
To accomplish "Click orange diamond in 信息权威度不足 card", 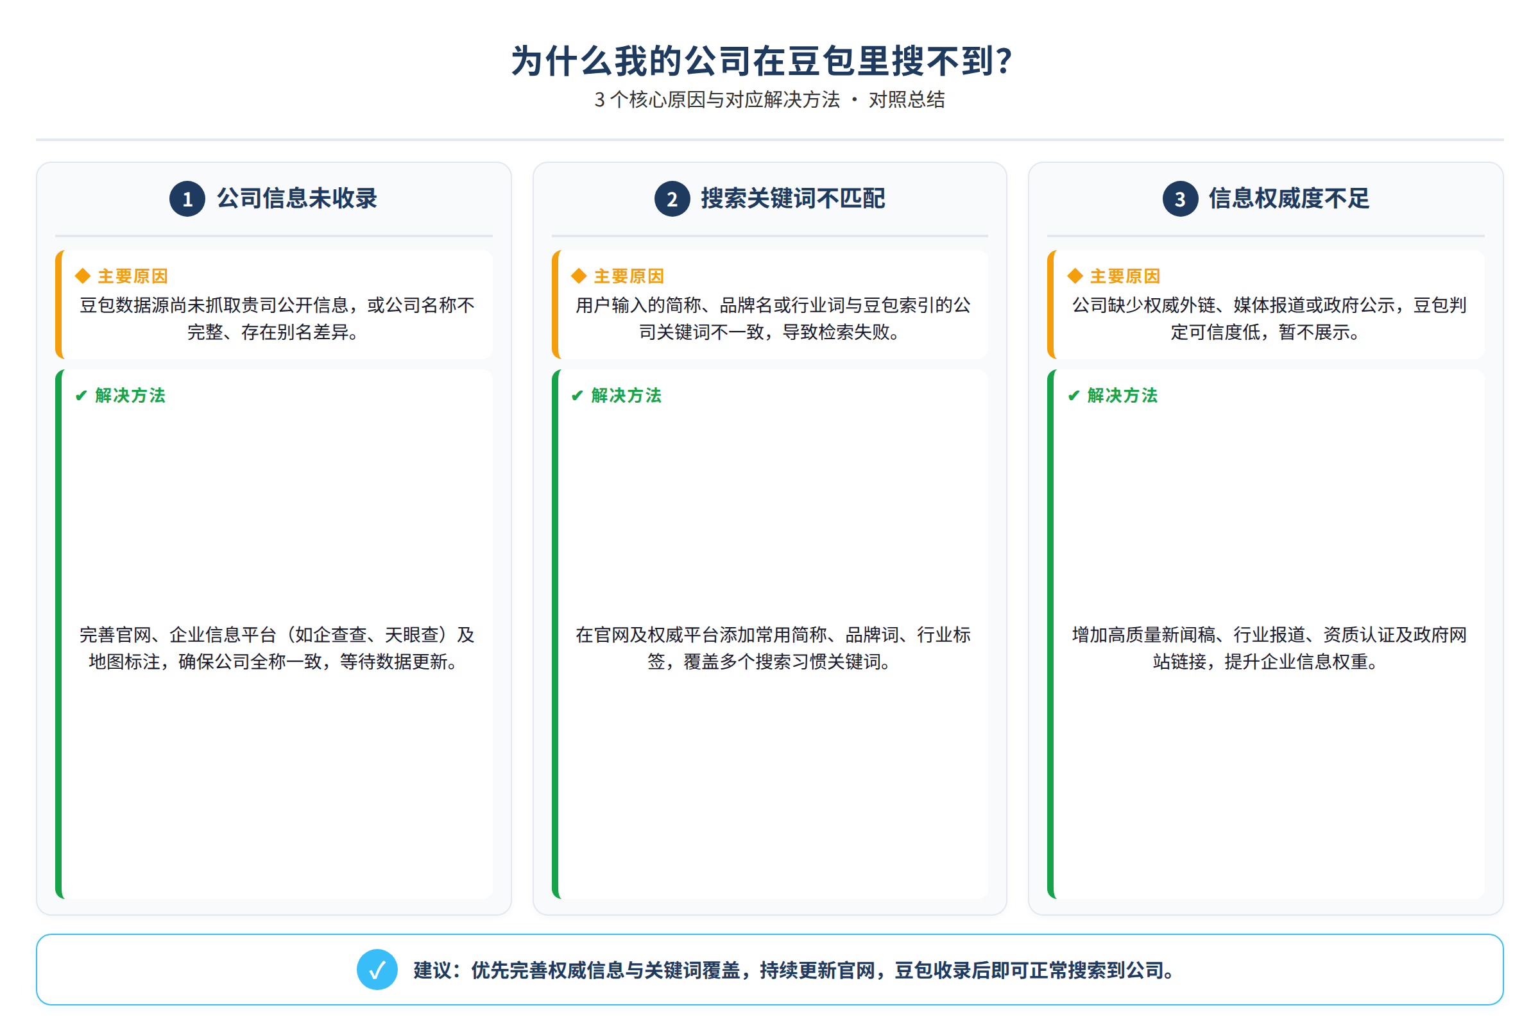I will (1075, 276).
